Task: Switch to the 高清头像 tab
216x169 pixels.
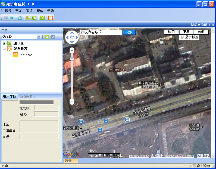Action: (26, 96)
